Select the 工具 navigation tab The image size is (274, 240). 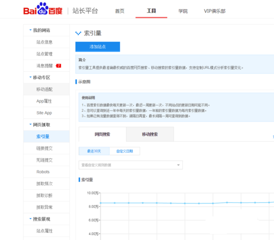coord(151,11)
